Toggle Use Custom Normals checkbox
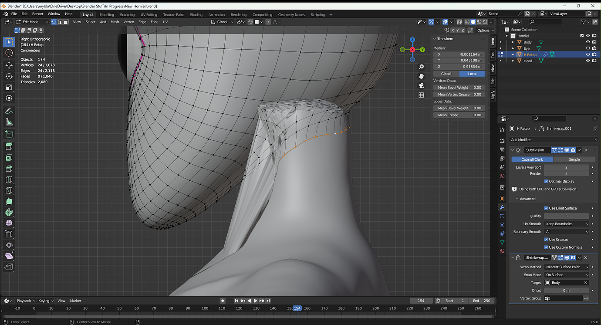 click(546, 247)
